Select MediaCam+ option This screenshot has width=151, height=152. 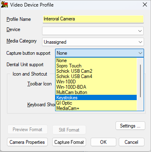(x=96, y=108)
